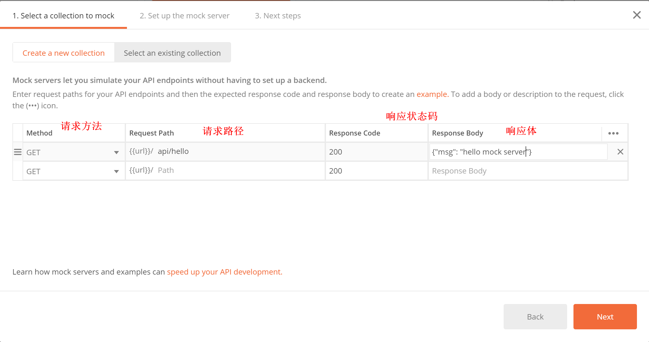Click the three-dots column options icon
The height and width of the screenshot is (342, 649).
tap(613, 133)
